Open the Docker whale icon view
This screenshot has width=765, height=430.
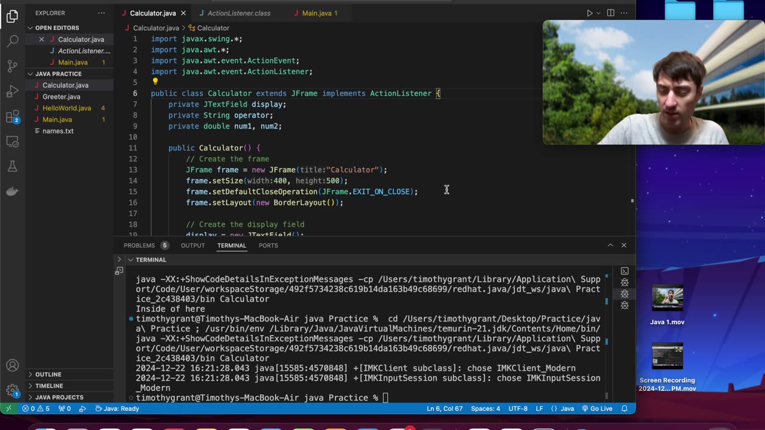(13, 192)
